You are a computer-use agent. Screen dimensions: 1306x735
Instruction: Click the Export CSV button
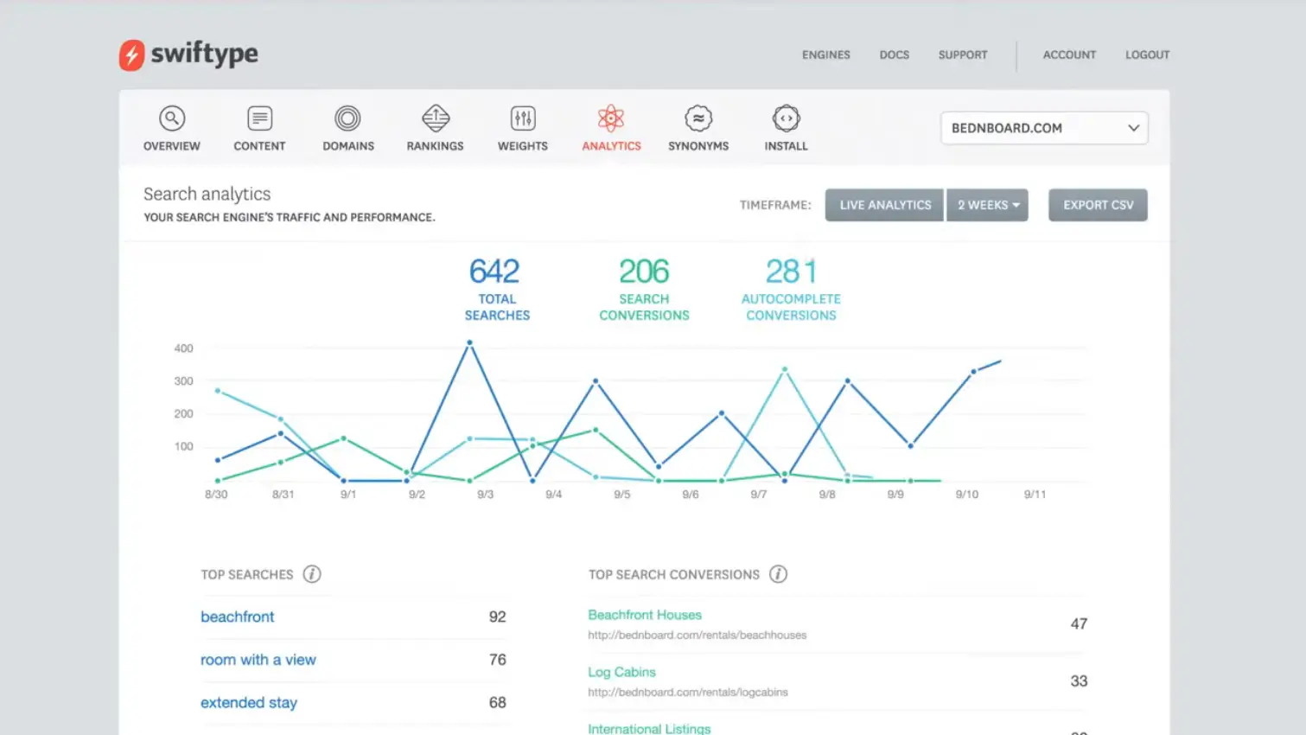[1098, 205]
